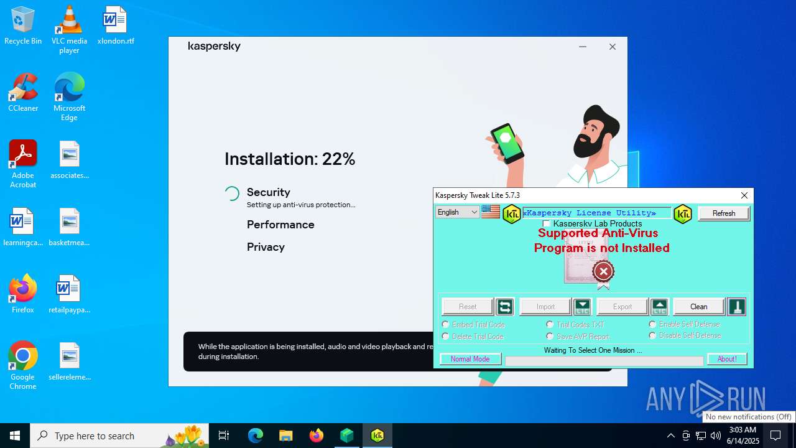Switch to the Kaspersky installer taskbar app
The height and width of the screenshot is (448, 796).
pos(347,436)
